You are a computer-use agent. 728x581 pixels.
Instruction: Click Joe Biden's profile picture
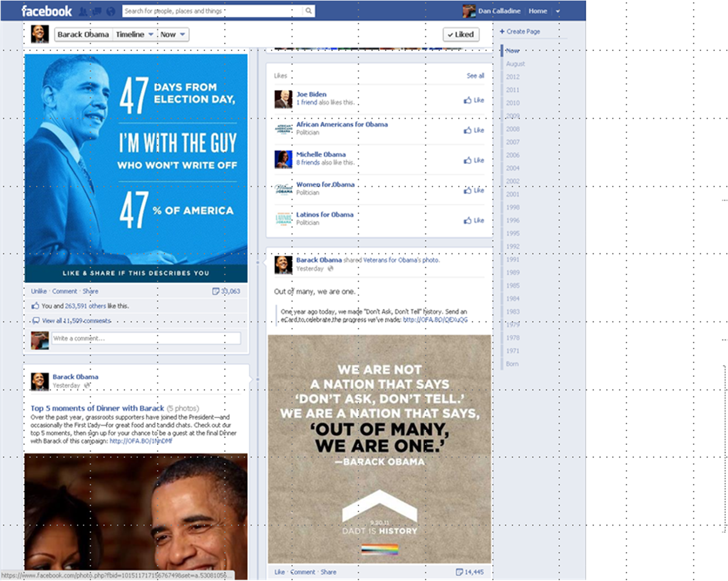point(283,99)
